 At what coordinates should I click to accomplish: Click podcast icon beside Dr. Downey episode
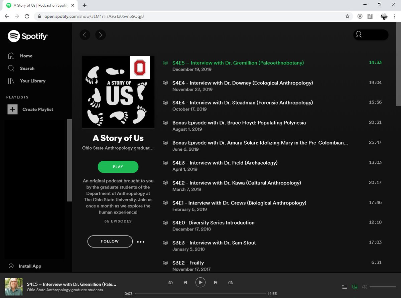(x=165, y=83)
